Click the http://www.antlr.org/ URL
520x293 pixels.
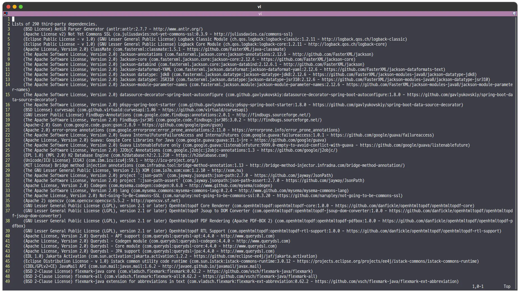(177, 29)
